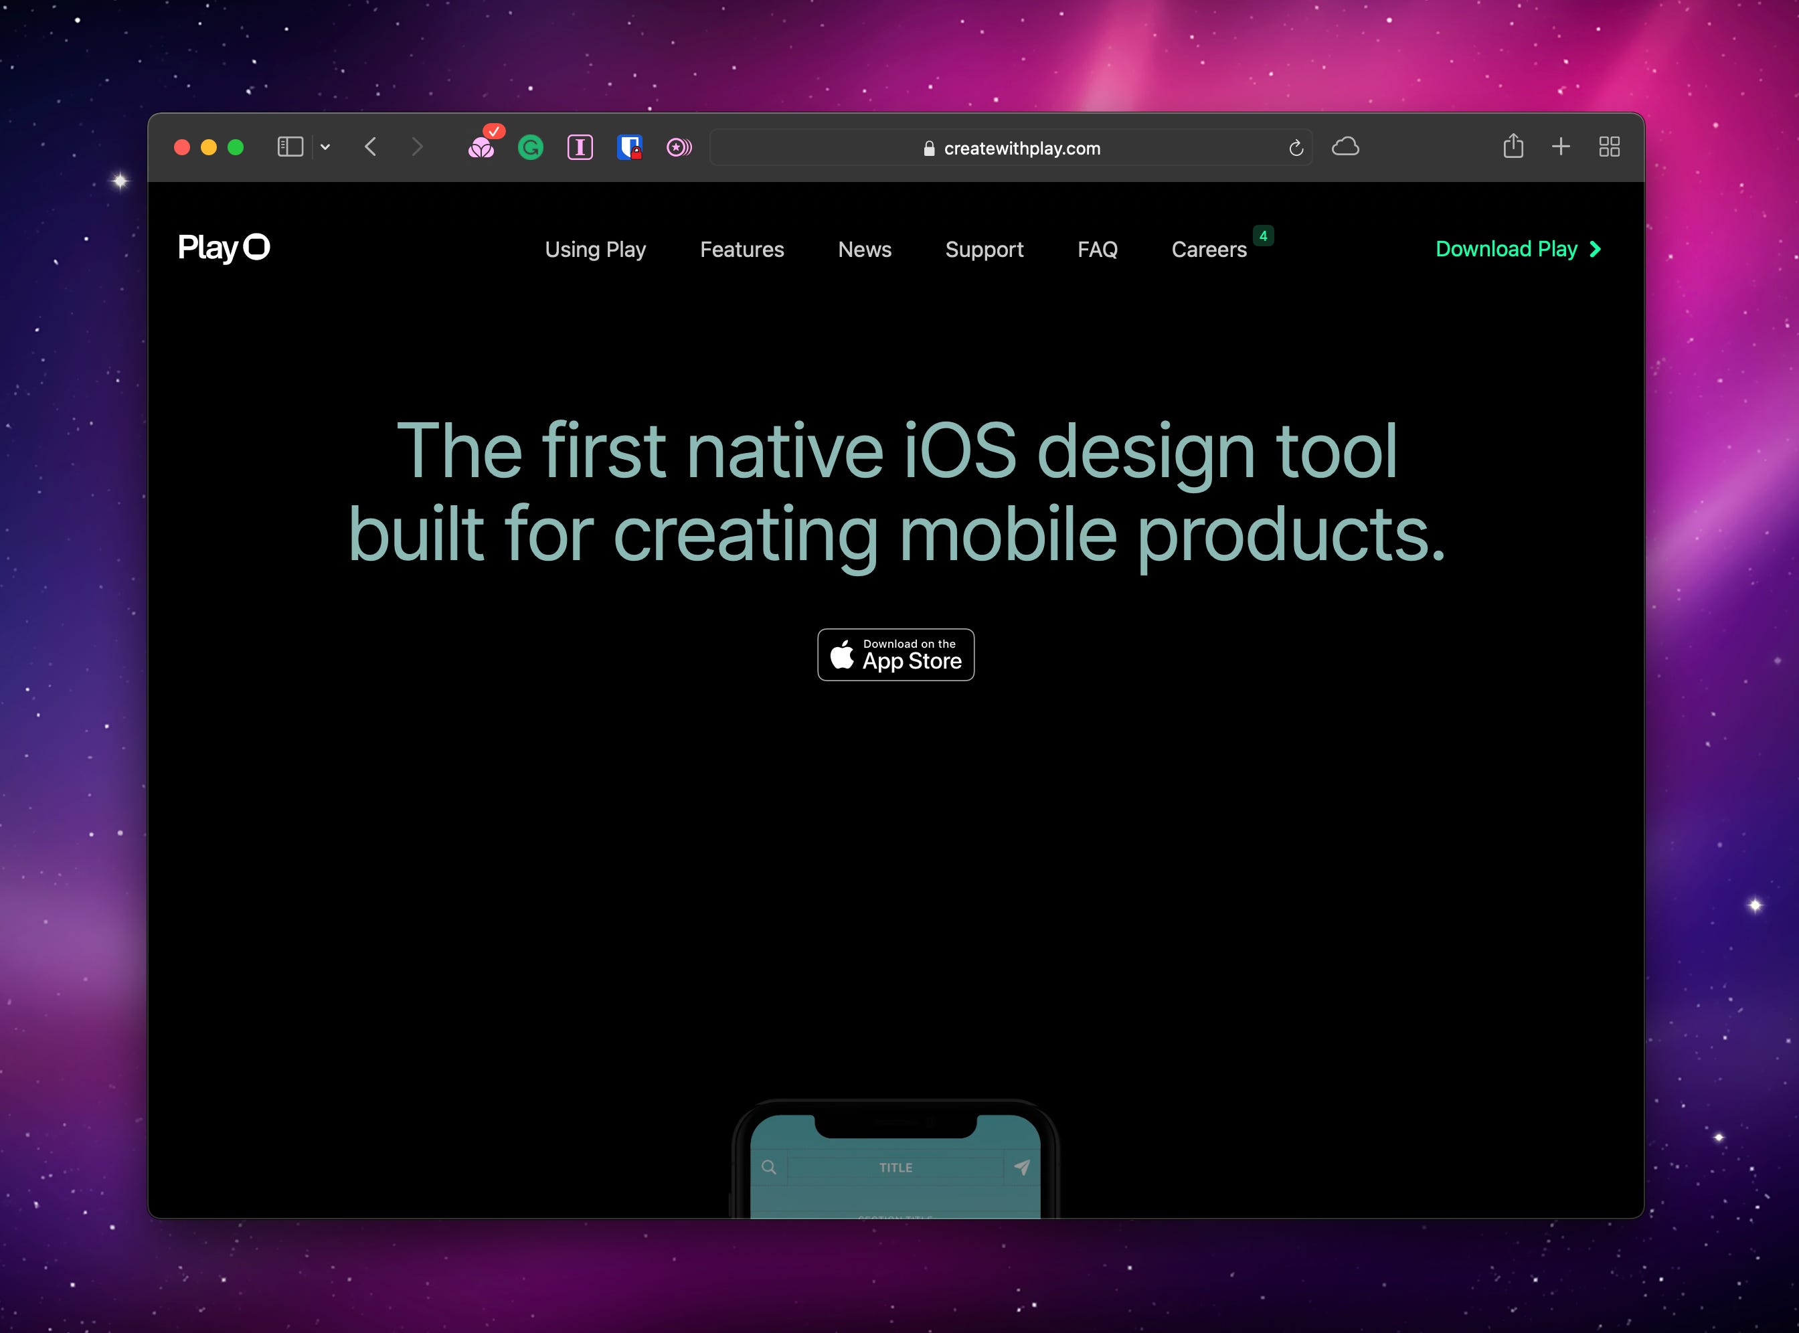Open the Using Play nav item
1799x1333 pixels.
pos(596,250)
